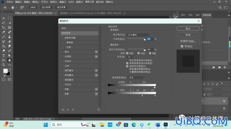The image size is (231, 129).
Task: Click the 不透明度 value input field
Action: click(150, 39)
